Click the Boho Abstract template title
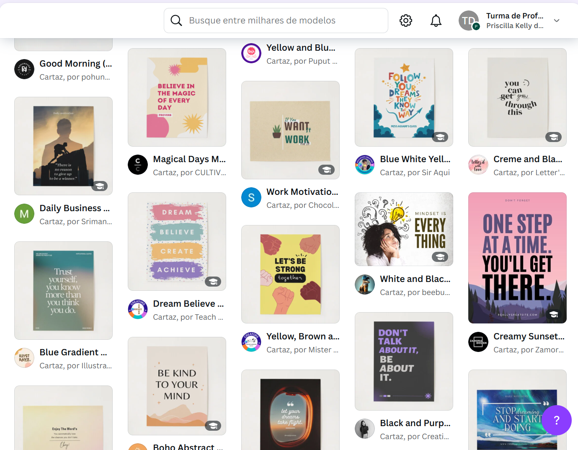The height and width of the screenshot is (450, 578). [x=188, y=447]
